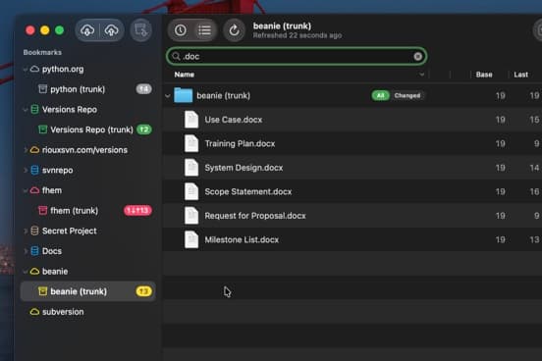Click the Base column header
The width and height of the screenshot is (542, 361).
click(484, 75)
